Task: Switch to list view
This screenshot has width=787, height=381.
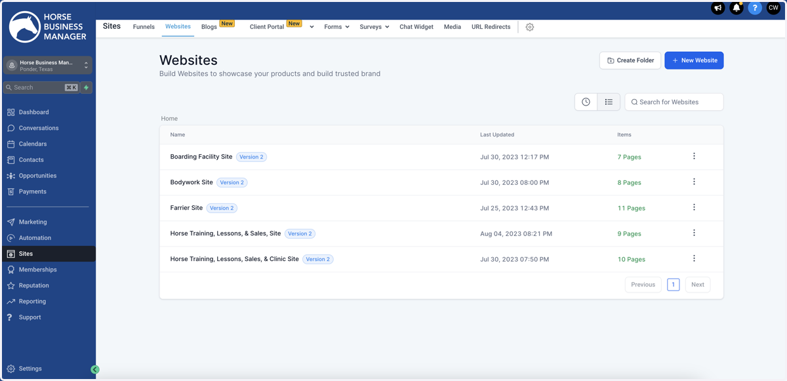Action: point(609,102)
